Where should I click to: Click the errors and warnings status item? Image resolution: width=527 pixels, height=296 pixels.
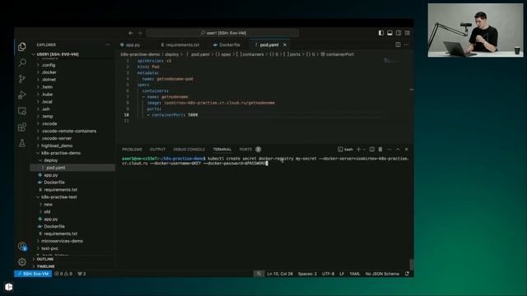[x=63, y=274]
